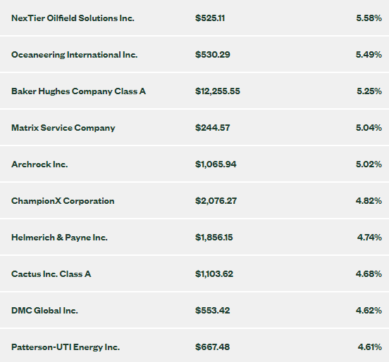Click the $12,255.55 market cap value

click(218, 91)
